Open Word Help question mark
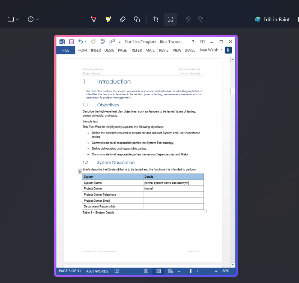 pos(193,42)
